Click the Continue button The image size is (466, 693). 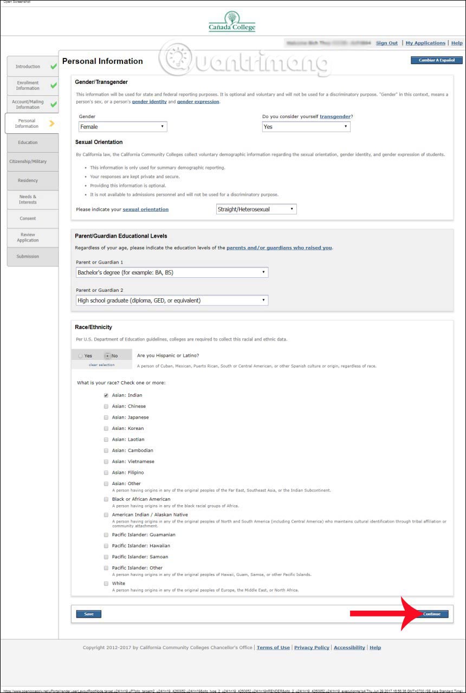tap(432, 614)
